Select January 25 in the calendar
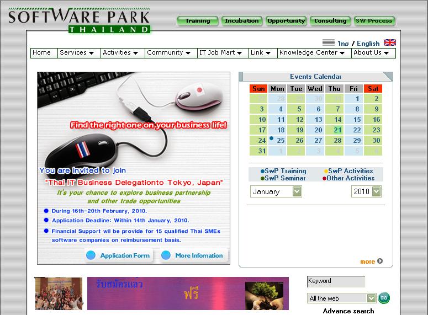The height and width of the screenshot is (315, 428). coord(277,141)
